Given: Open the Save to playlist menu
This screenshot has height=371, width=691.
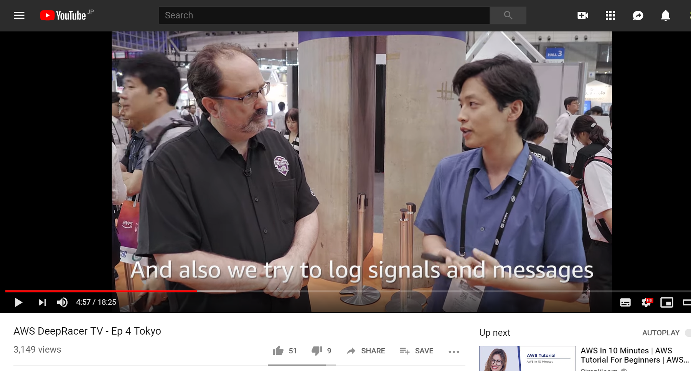Looking at the screenshot, I should [416, 351].
